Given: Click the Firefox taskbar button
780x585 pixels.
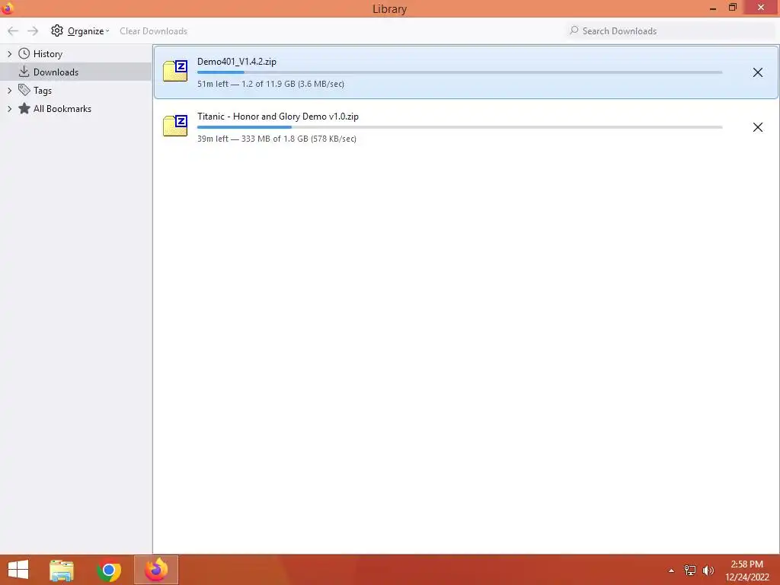Looking at the screenshot, I should (x=156, y=570).
